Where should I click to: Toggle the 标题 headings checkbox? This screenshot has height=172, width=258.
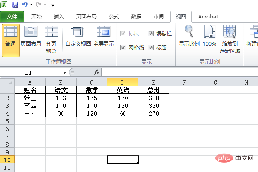click(x=150, y=48)
